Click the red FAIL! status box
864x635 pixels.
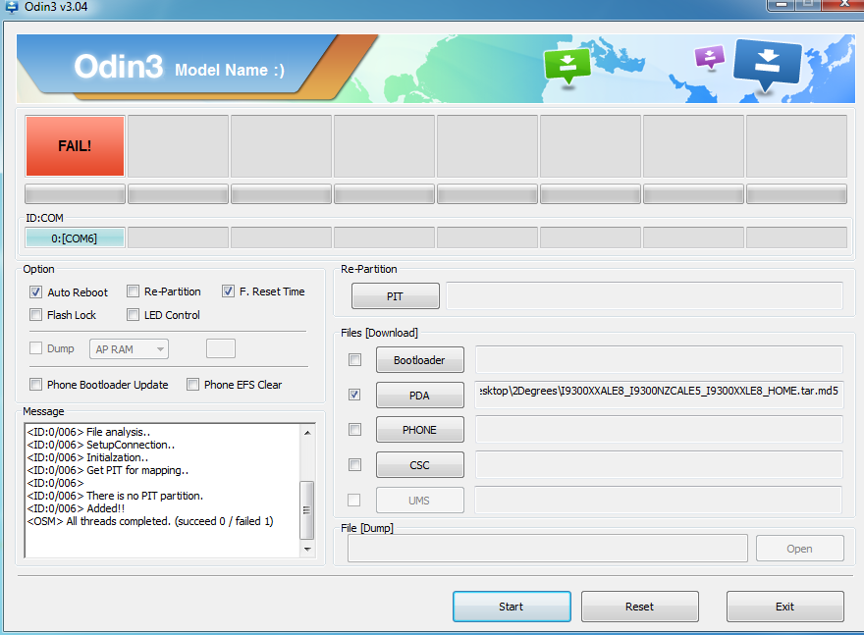pyautogui.click(x=75, y=146)
